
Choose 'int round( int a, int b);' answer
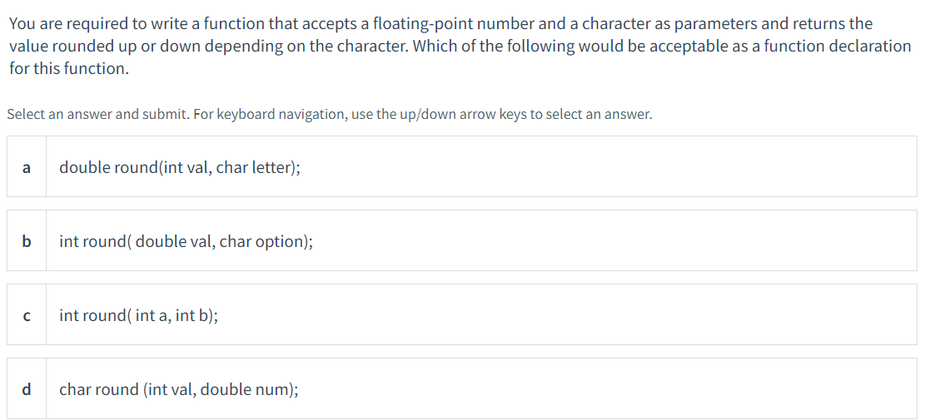click(139, 316)
